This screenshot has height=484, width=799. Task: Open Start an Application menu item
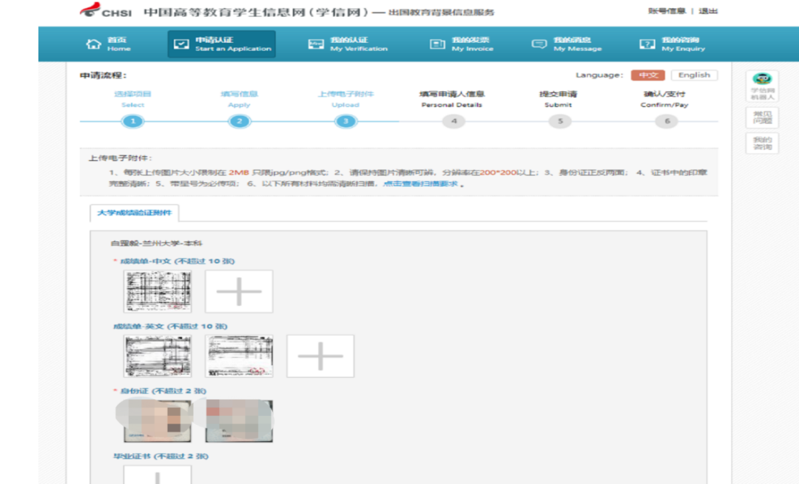(x=222, y=44)
